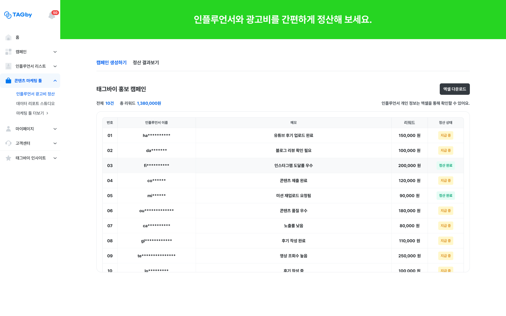
Task: Open 마케팅 툴 더보기 link
Action: click(x=32, y=113)
